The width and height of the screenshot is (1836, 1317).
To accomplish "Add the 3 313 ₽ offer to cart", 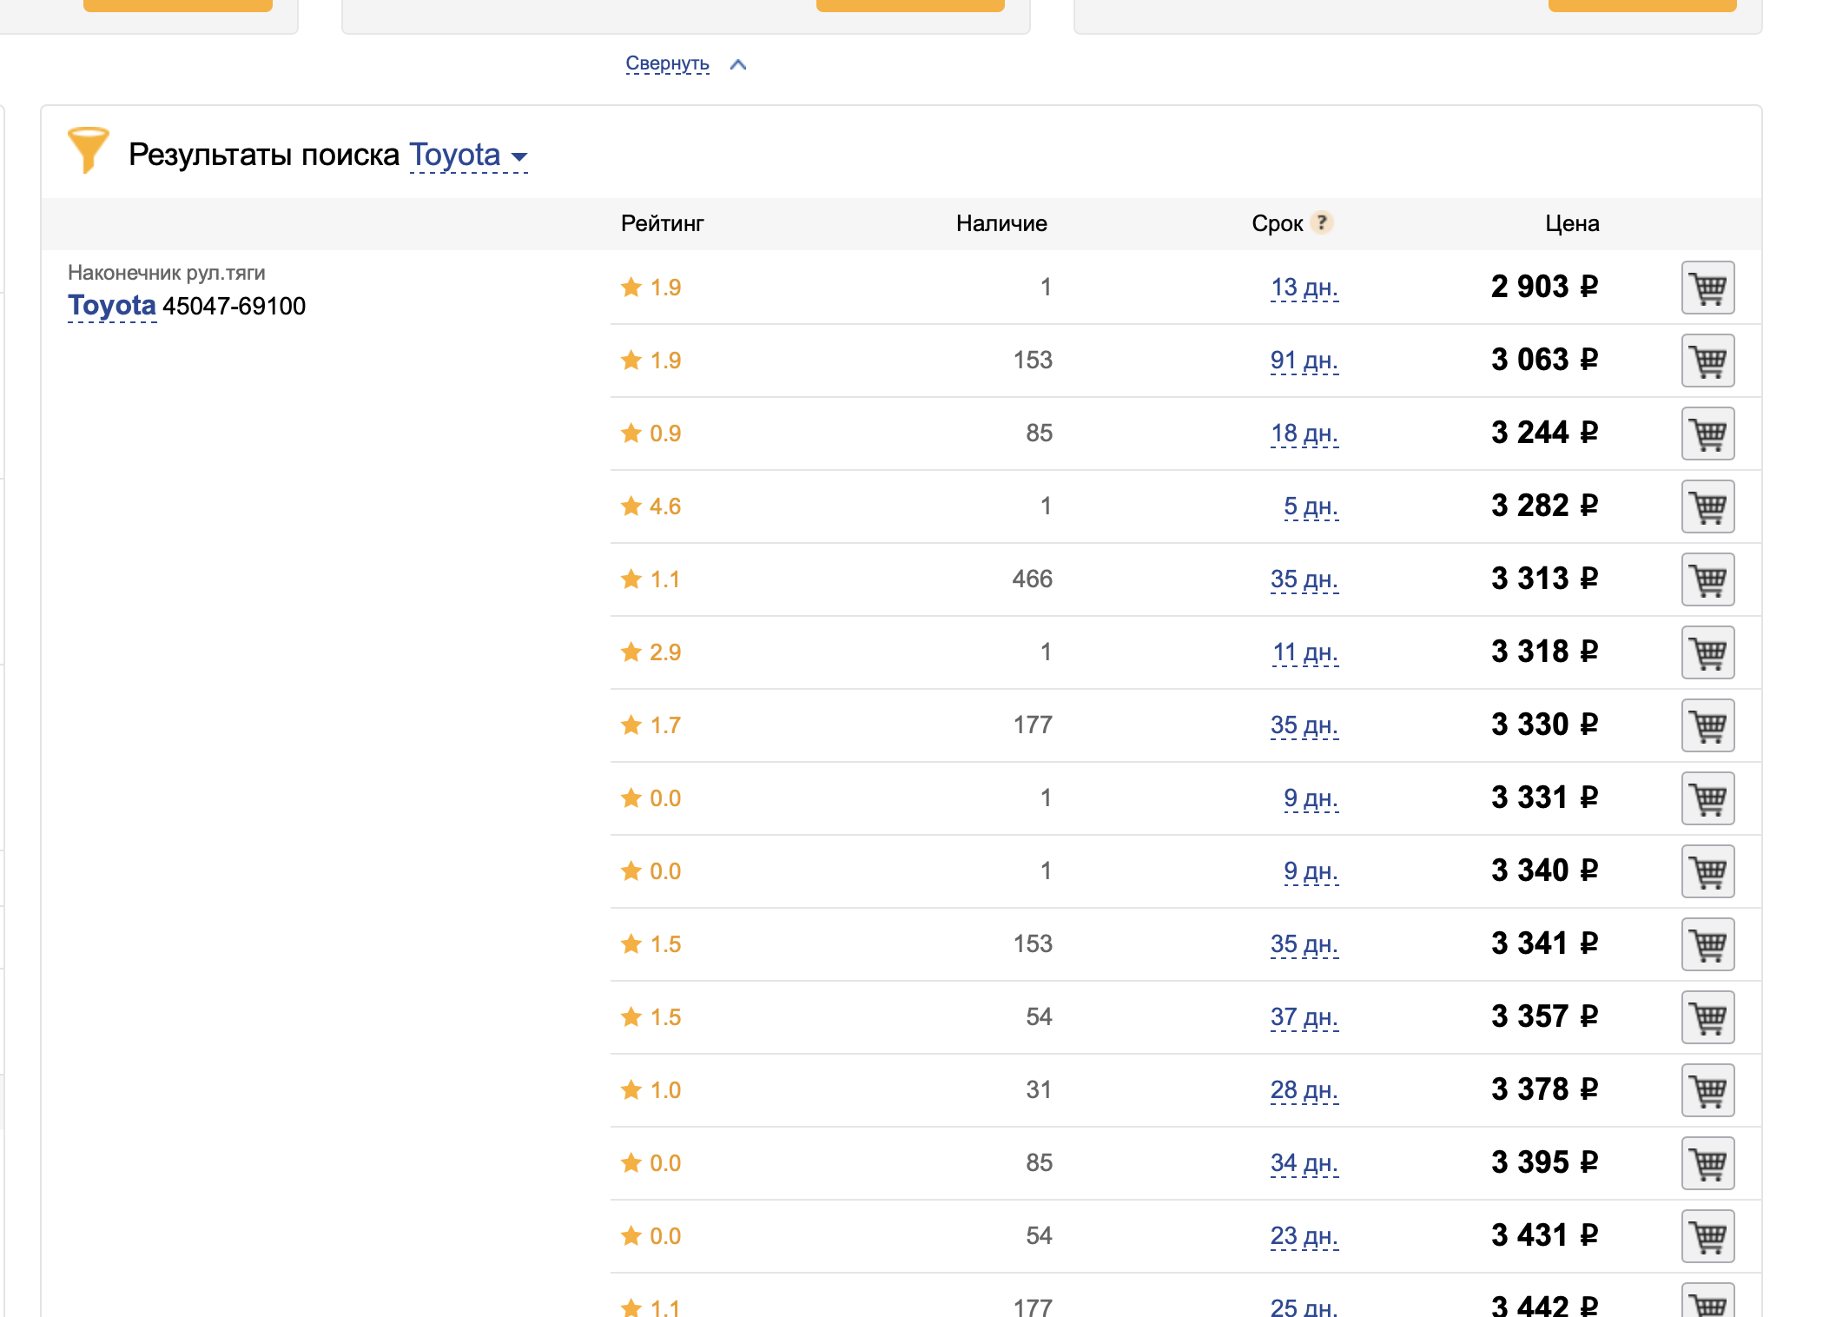I will click(x=1707, y=579).
